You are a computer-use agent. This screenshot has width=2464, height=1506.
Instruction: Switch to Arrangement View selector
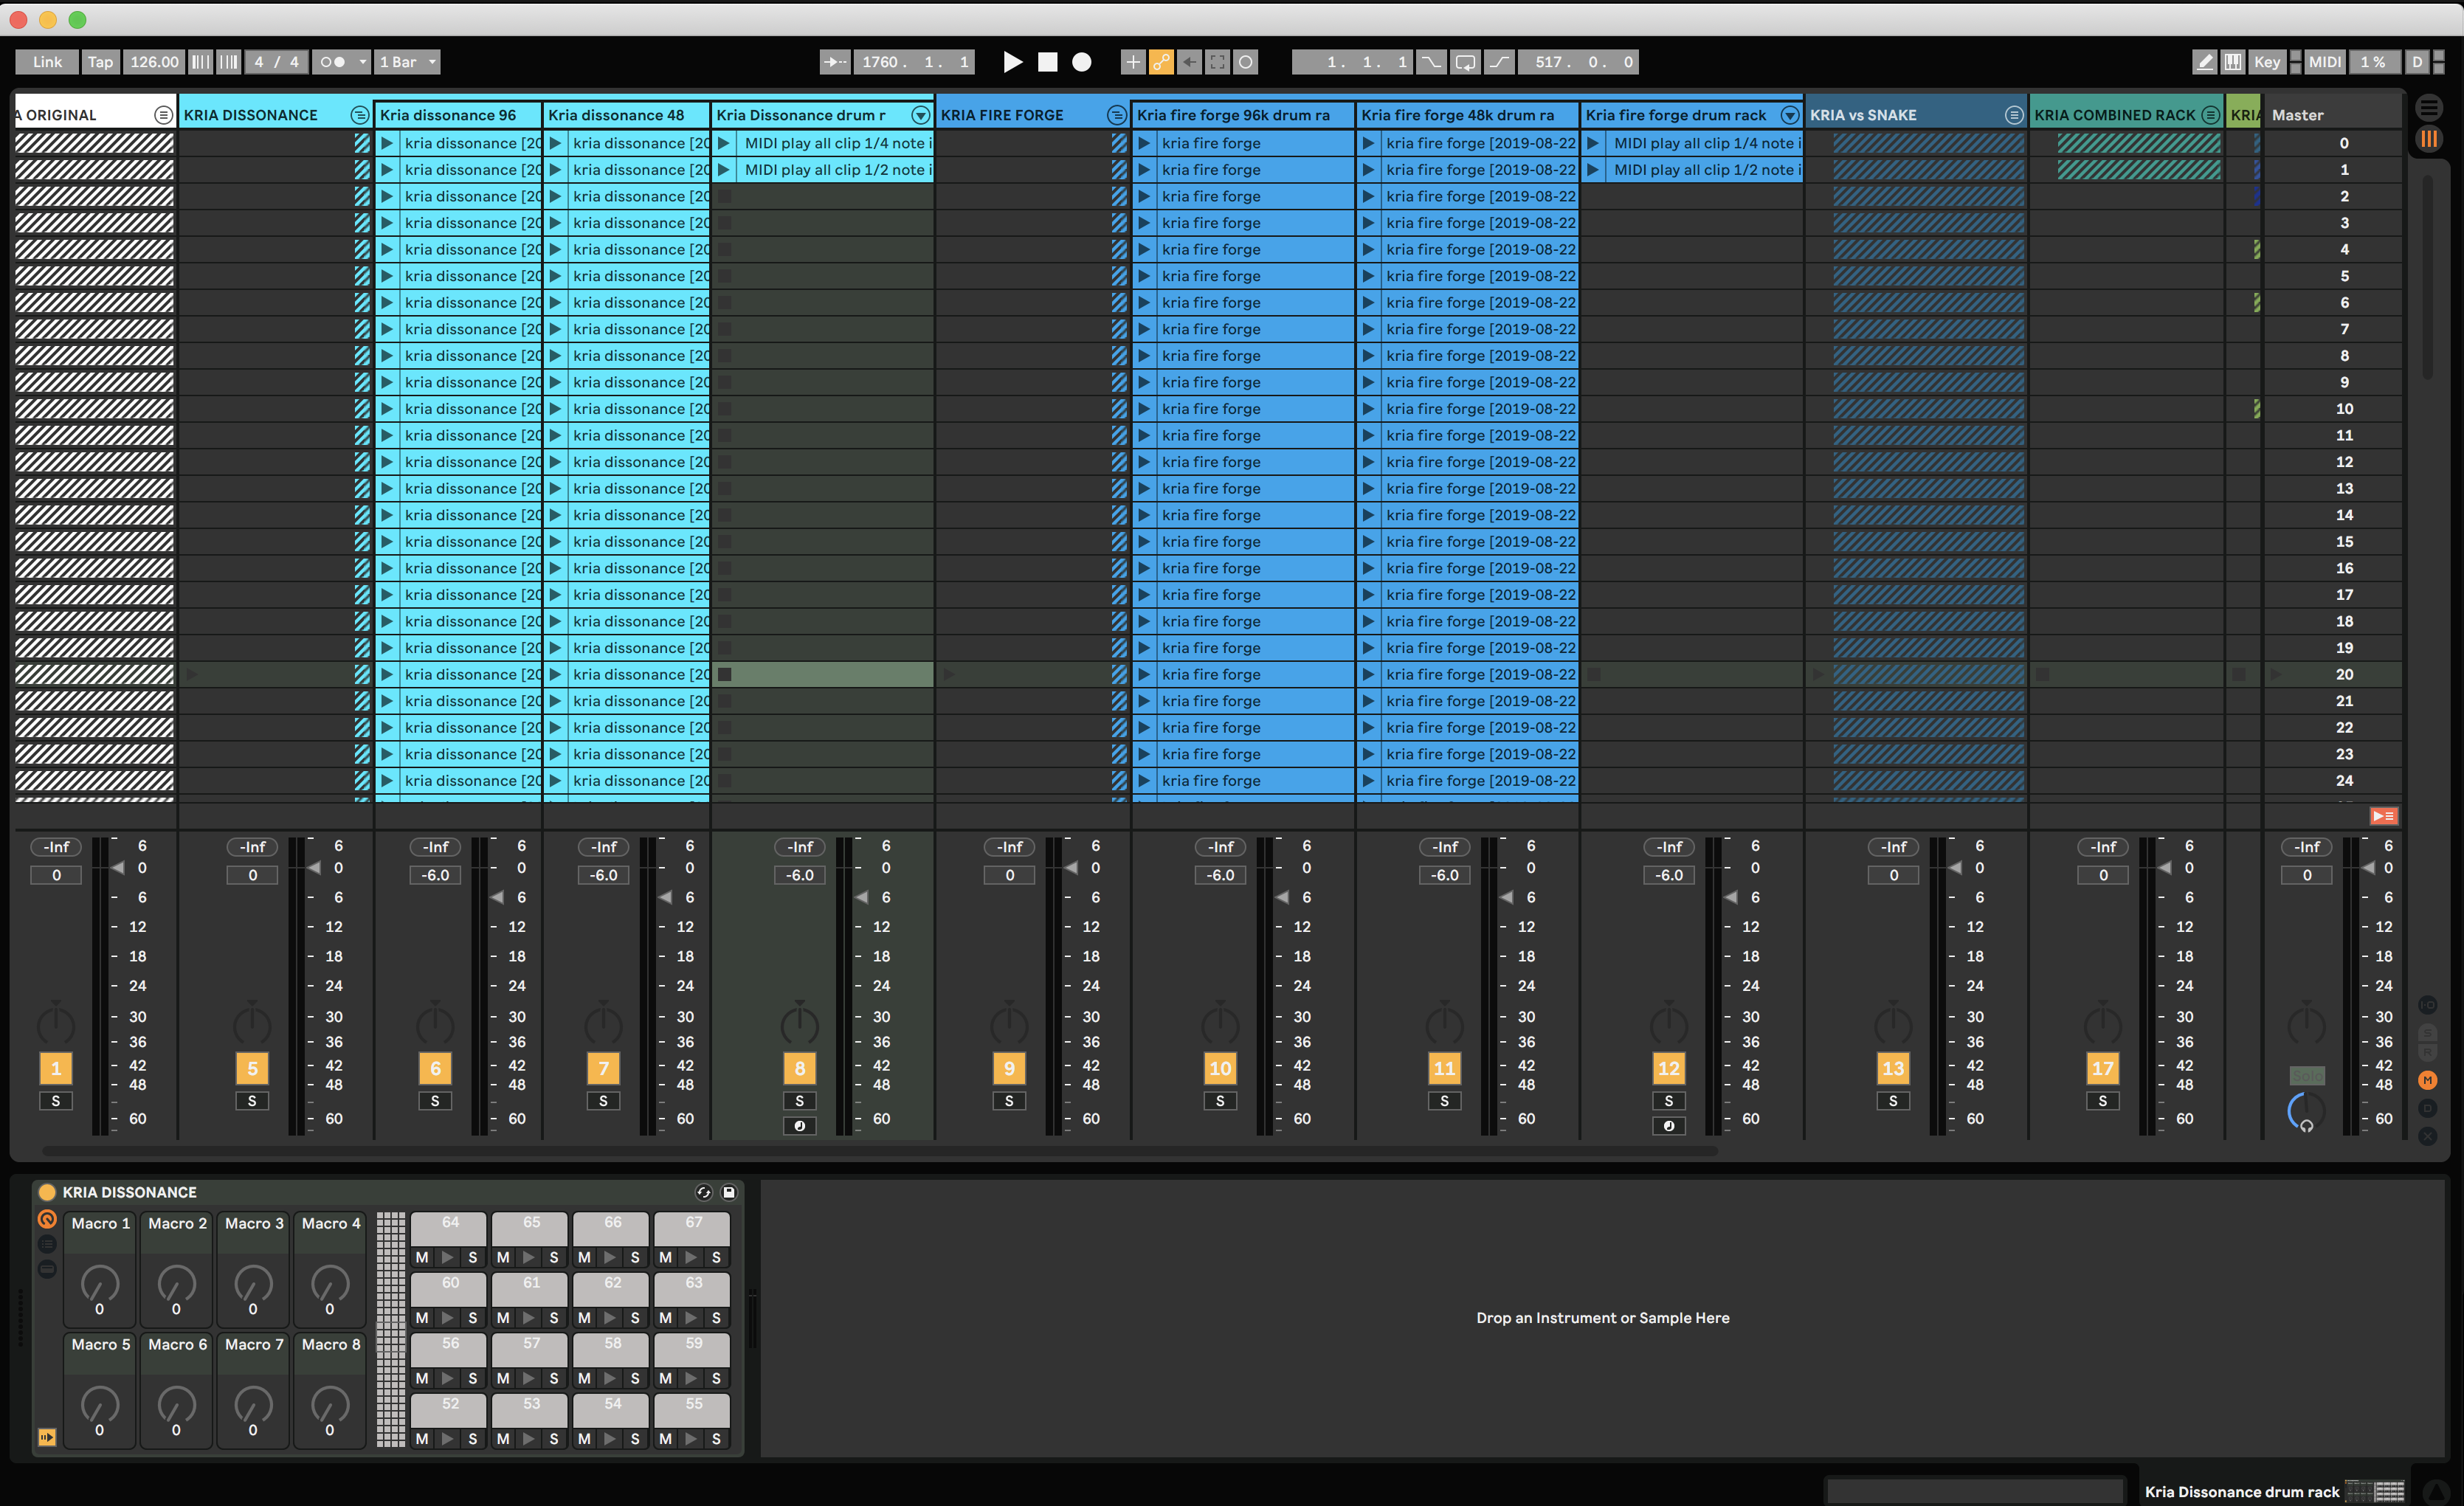tap(2428, 107)
